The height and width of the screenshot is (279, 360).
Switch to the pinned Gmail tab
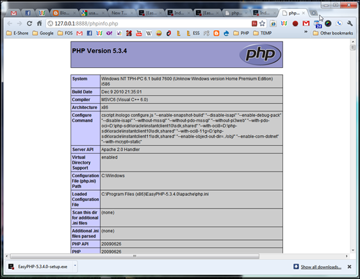click(x=13, y=13)
